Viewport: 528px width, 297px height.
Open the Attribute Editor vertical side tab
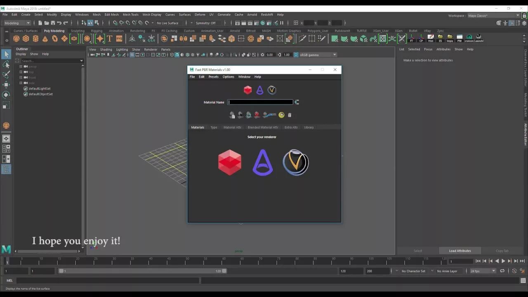point(525,134)
